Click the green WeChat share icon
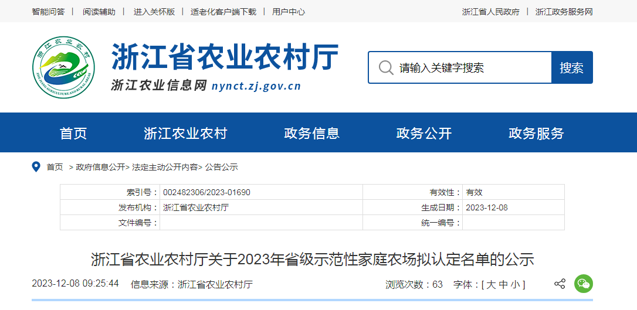Viewport: 637px width, 310px height. click(x=583, y=284)
